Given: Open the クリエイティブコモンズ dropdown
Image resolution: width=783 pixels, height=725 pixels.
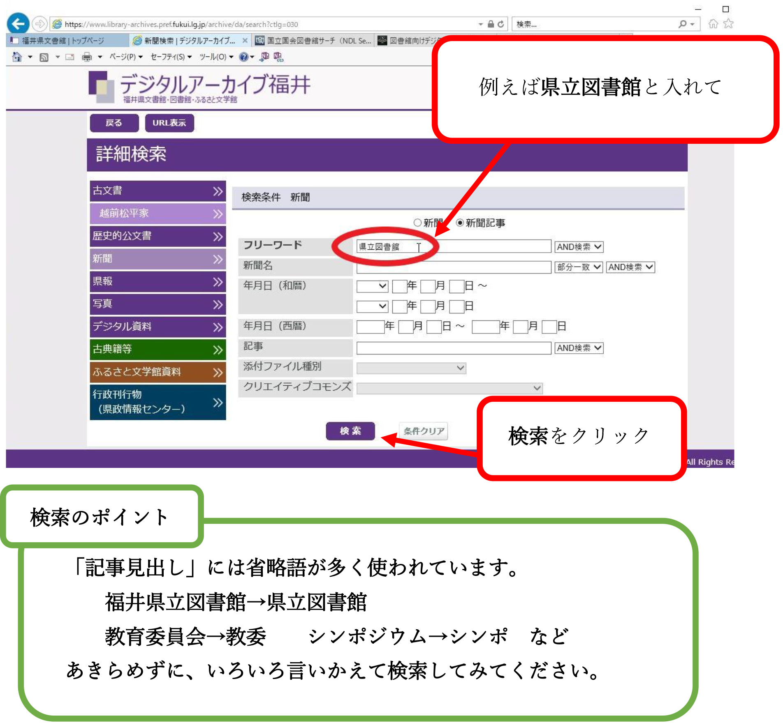Looking at the screenshot, I should 449,388.
